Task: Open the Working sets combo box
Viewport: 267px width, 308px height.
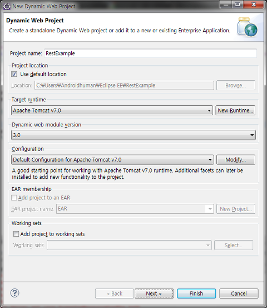Action: coord(129,245)
